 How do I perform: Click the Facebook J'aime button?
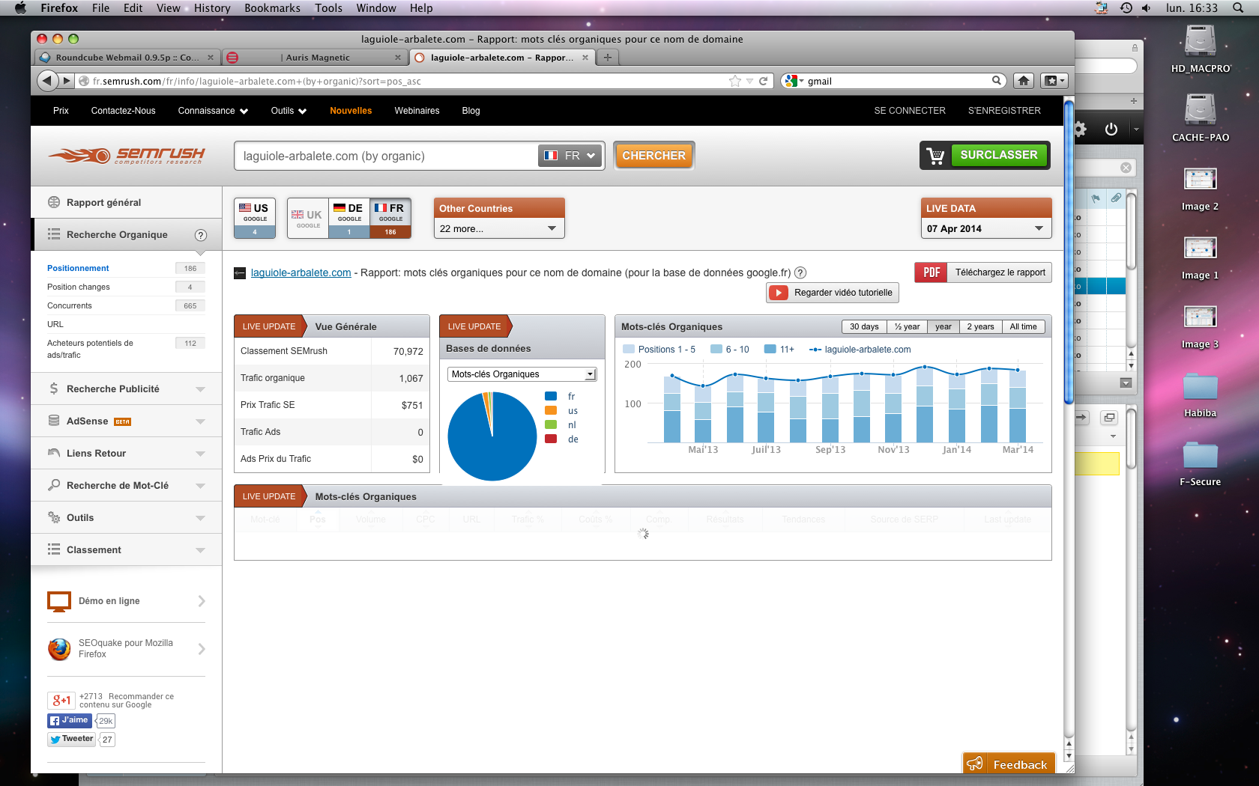(x=70, y=721)
